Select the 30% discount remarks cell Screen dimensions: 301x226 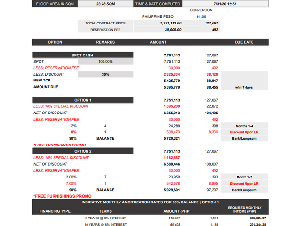pyautogui.click(x=105, y=74)
